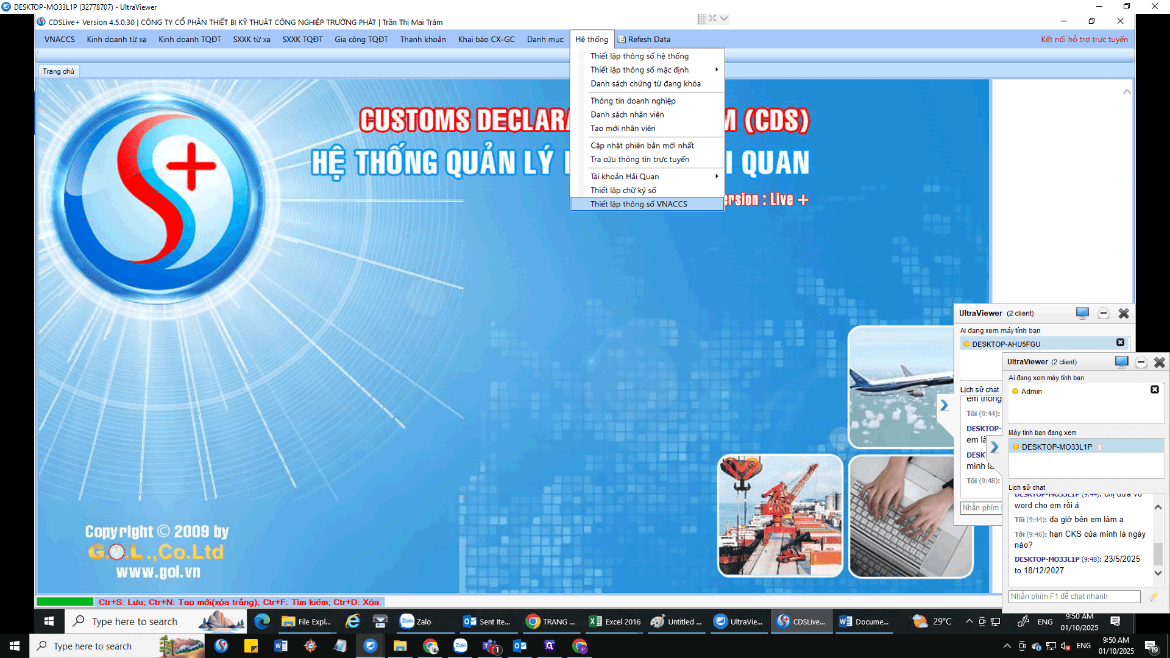Open Danh sách nhân viên entry

tap(647, 115)
